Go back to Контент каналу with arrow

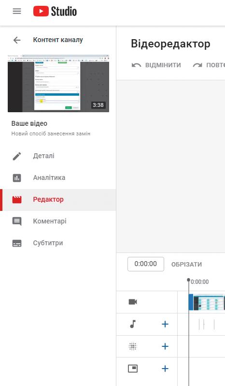pyautogui.click(x=17, y=40)
